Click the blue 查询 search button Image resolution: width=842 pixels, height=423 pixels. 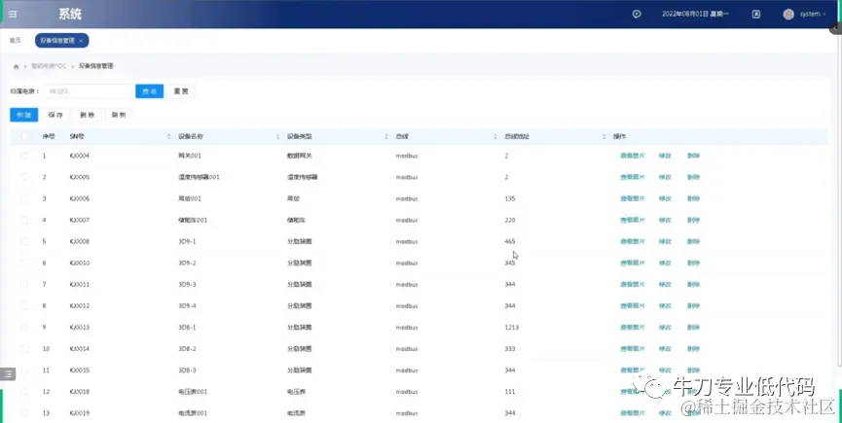tap(149, 91)
